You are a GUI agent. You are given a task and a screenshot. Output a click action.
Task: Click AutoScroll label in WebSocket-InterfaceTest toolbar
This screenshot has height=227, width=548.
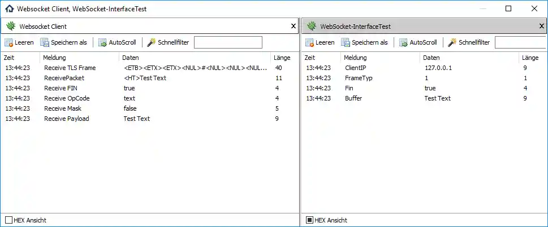tap(424, 42)
